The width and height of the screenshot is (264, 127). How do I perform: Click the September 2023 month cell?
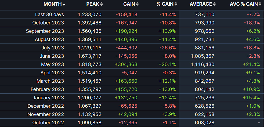(x=45, y=31)
